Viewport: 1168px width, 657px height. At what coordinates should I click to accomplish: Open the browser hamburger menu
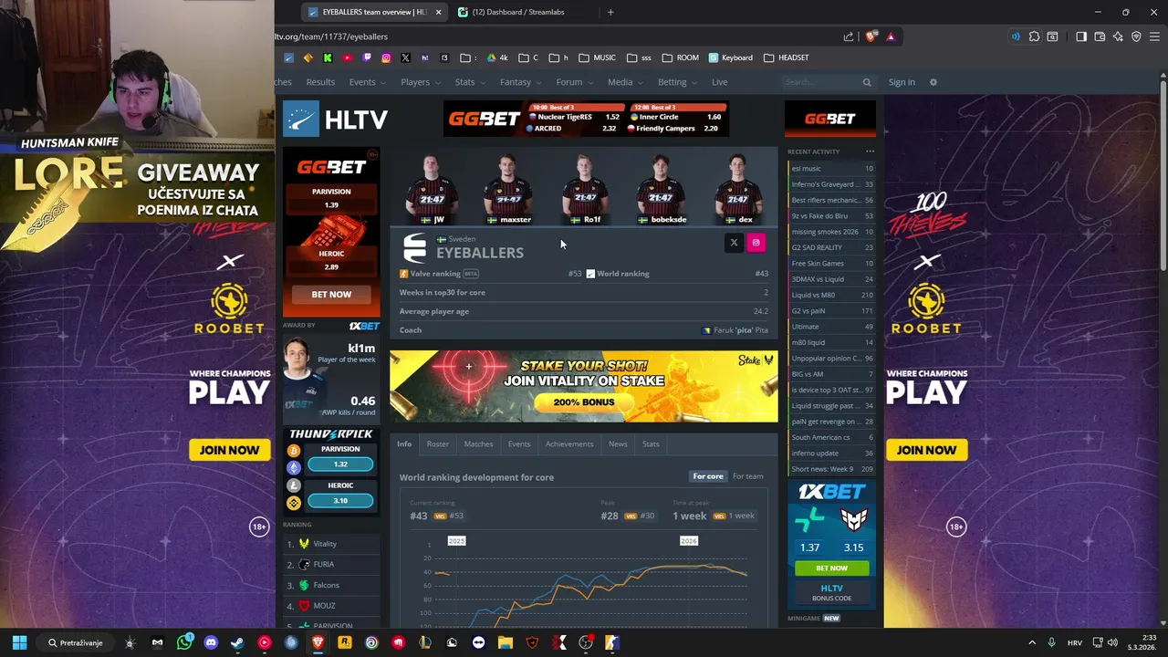1154,36
